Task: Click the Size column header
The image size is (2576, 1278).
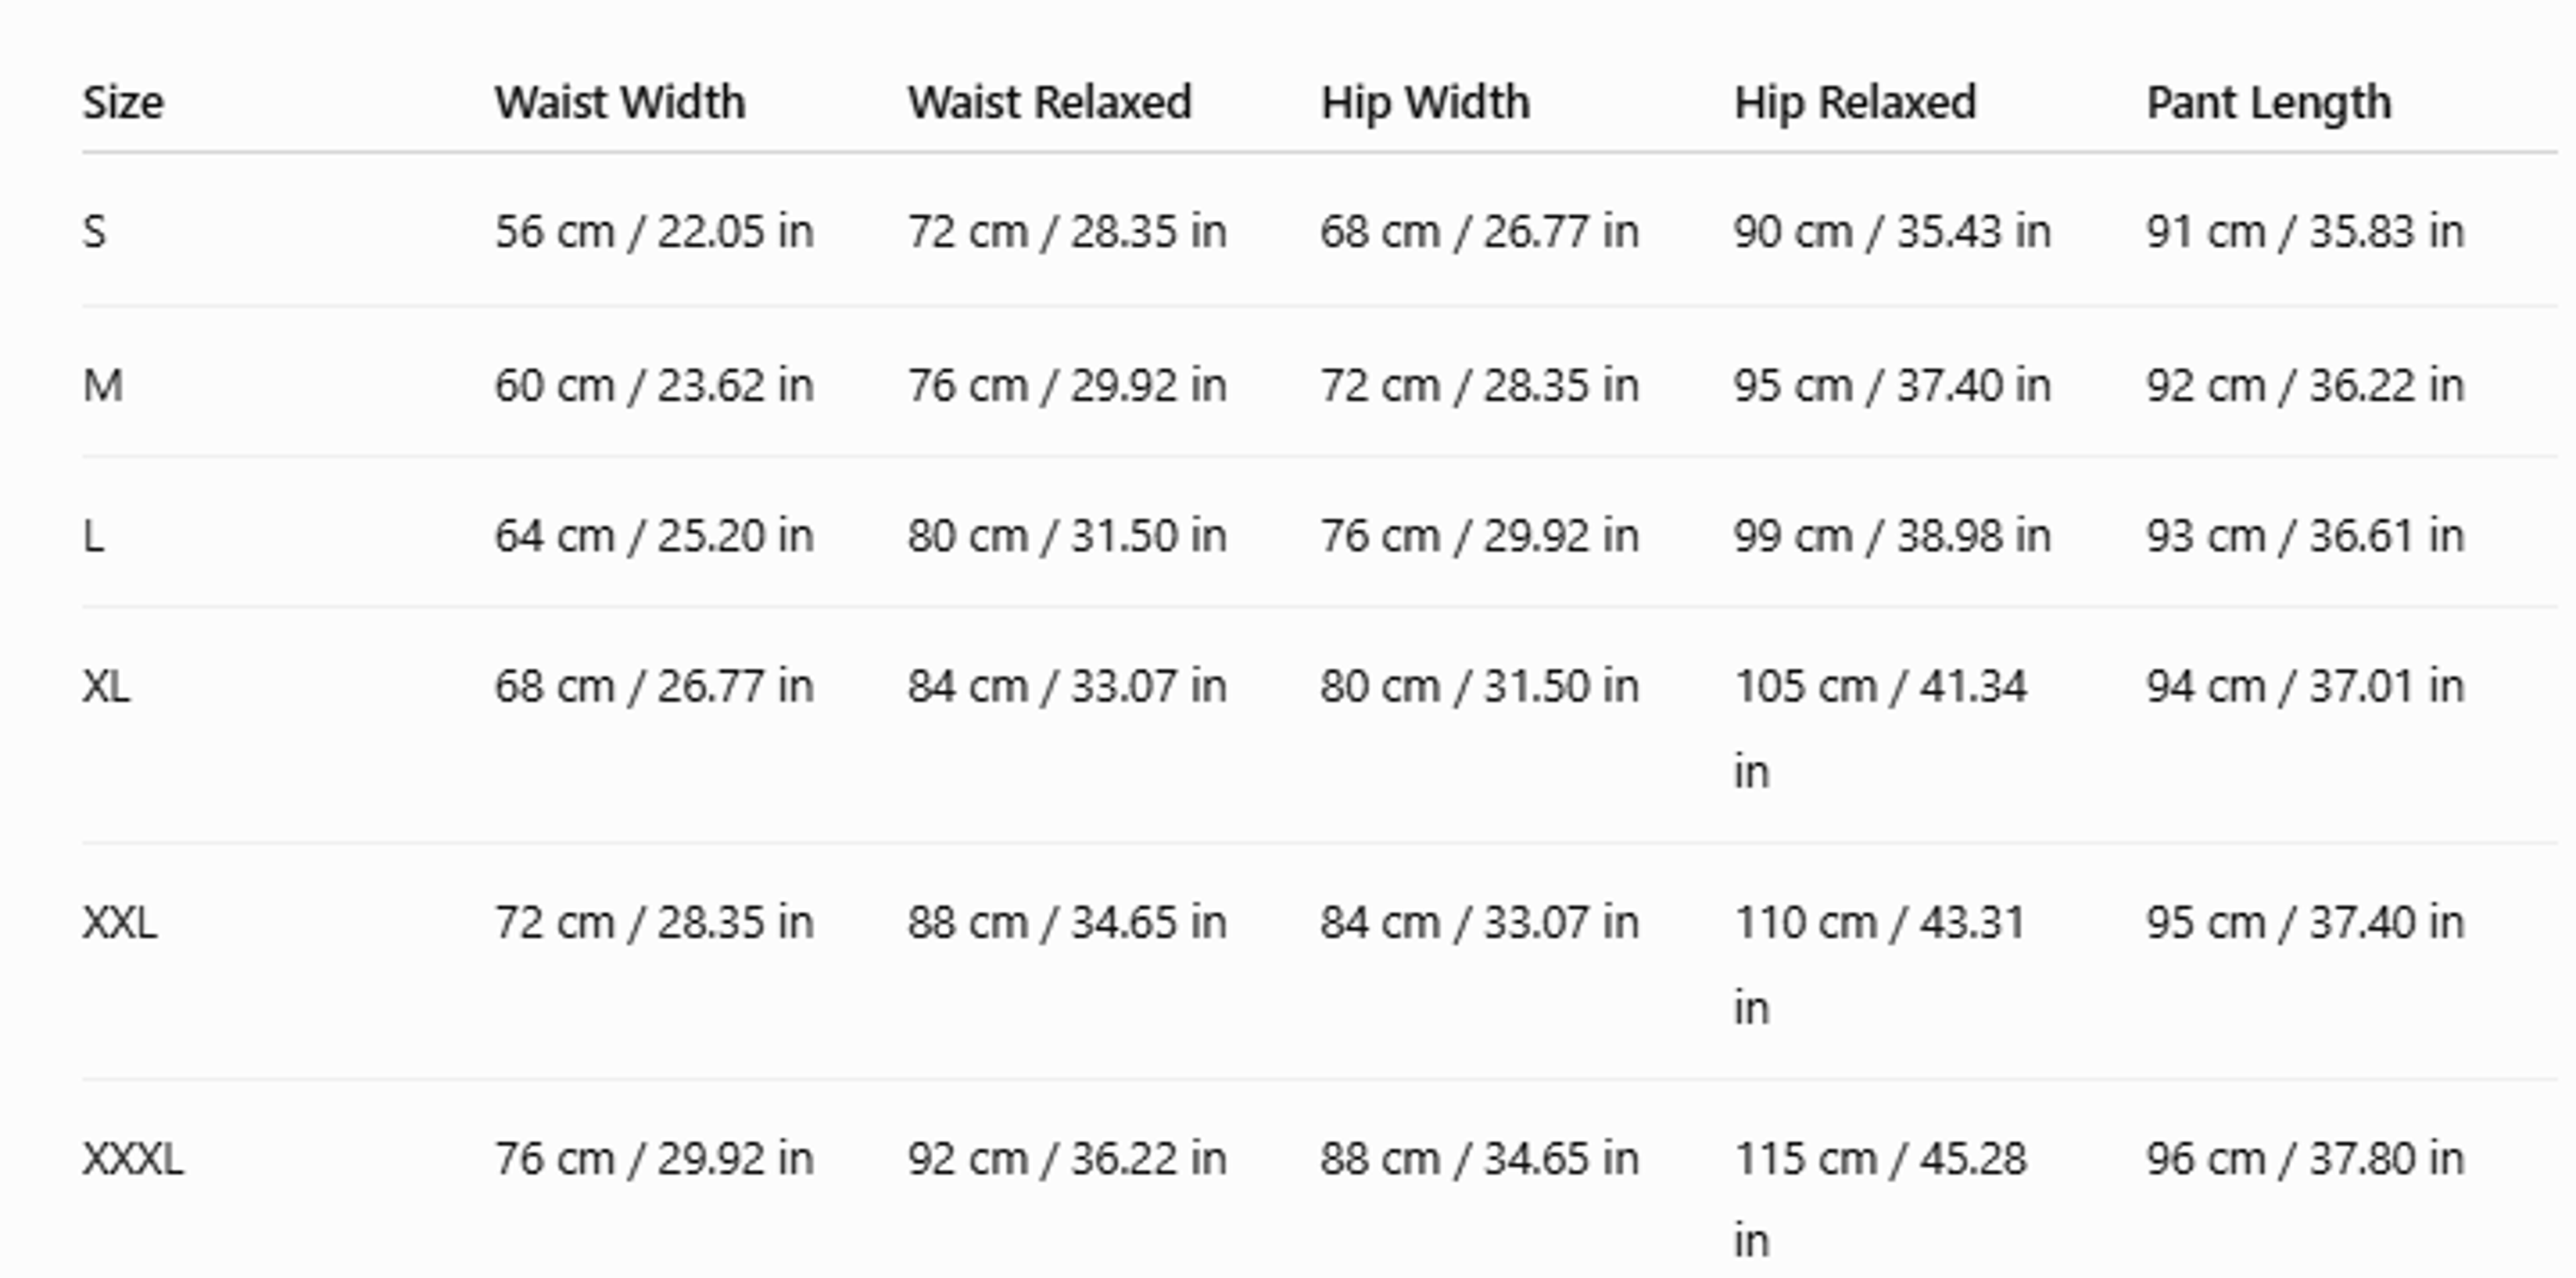Action: pos(123,103)
